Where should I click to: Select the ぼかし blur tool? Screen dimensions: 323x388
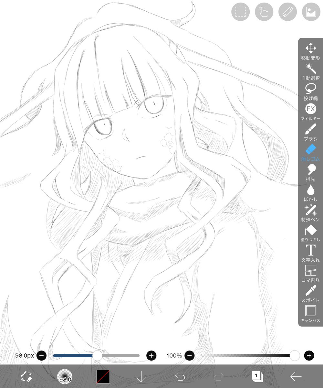click(x=311, y=193)
